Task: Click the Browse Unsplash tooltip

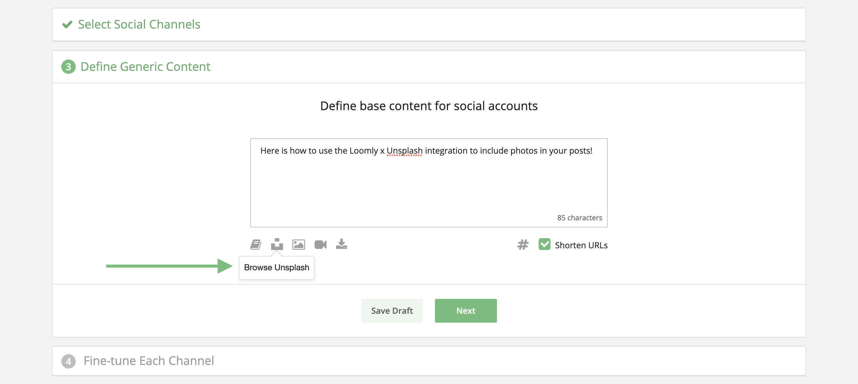Action: coord(276,268)
